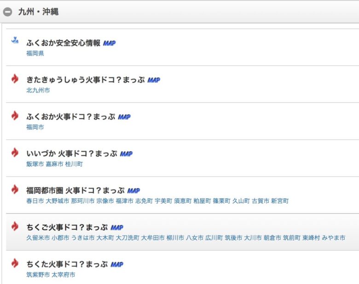Click MAP badge next to ちくご火事ドコ？まっぷ
Image resolution: width=359 pixels, height=284 pixels.
tap(117, 228)
